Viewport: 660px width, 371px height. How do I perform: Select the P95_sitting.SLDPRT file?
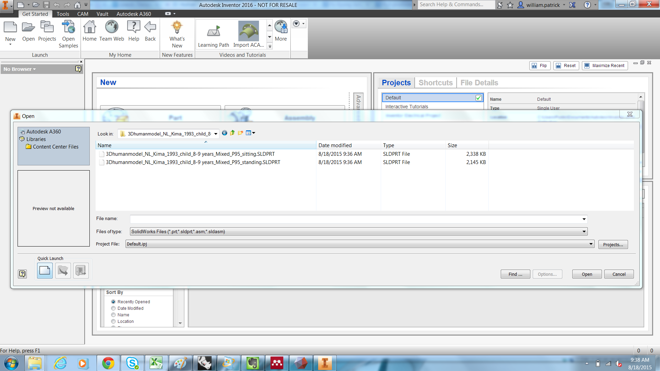(x=190, y=154)
